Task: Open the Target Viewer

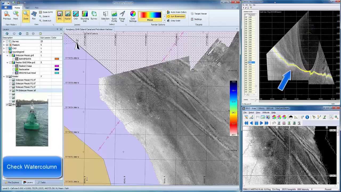Action: point(199,14)
